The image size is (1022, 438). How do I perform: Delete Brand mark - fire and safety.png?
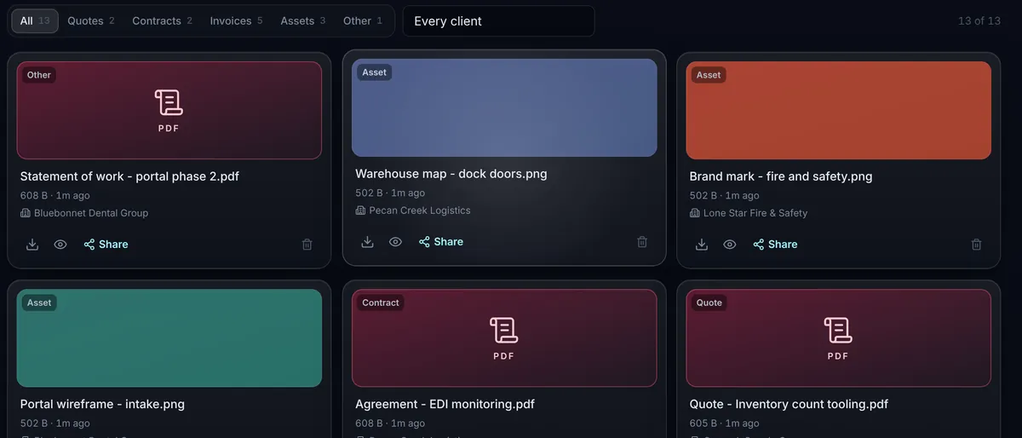tap(977, 245)
